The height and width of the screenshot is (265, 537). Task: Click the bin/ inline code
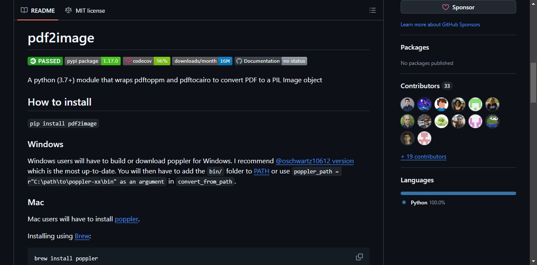pos(216,171)
